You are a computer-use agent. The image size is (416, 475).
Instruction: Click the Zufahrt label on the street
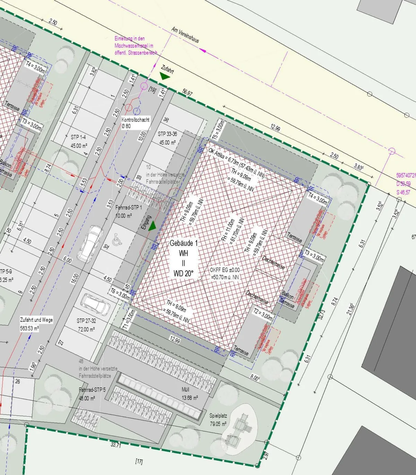pyautogui.click(x=167, y=69)
